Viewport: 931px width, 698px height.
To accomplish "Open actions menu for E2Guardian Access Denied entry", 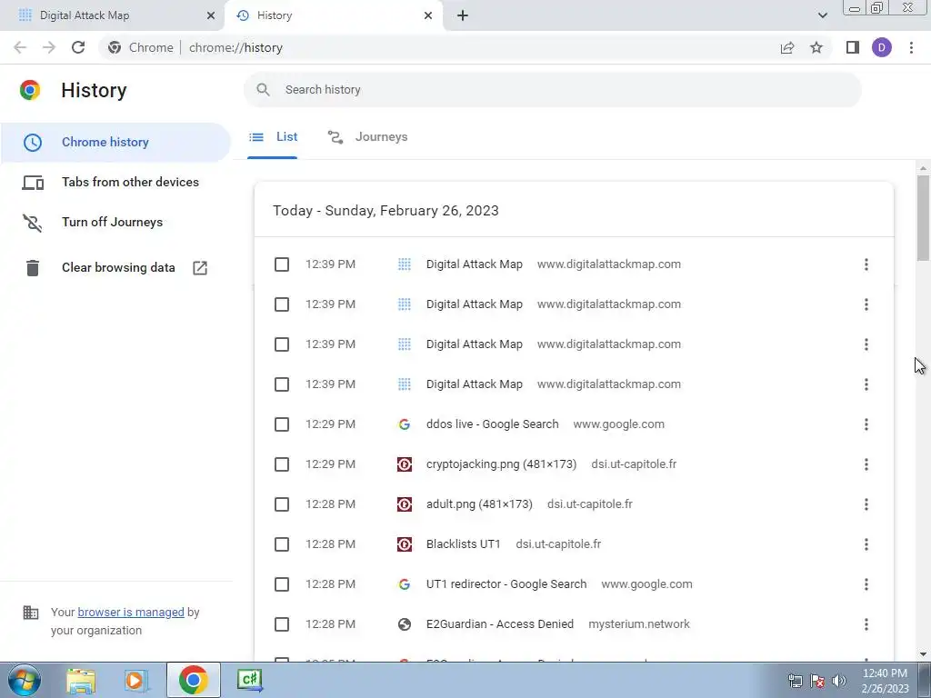I will [866, 624].
